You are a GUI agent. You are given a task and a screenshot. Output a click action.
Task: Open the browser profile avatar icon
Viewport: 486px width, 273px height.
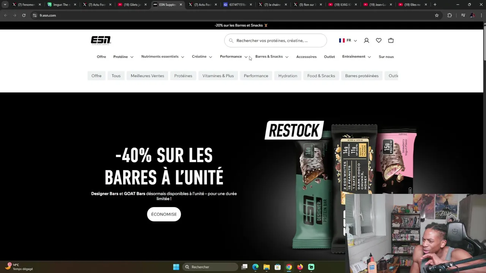[x=472, y=15]
